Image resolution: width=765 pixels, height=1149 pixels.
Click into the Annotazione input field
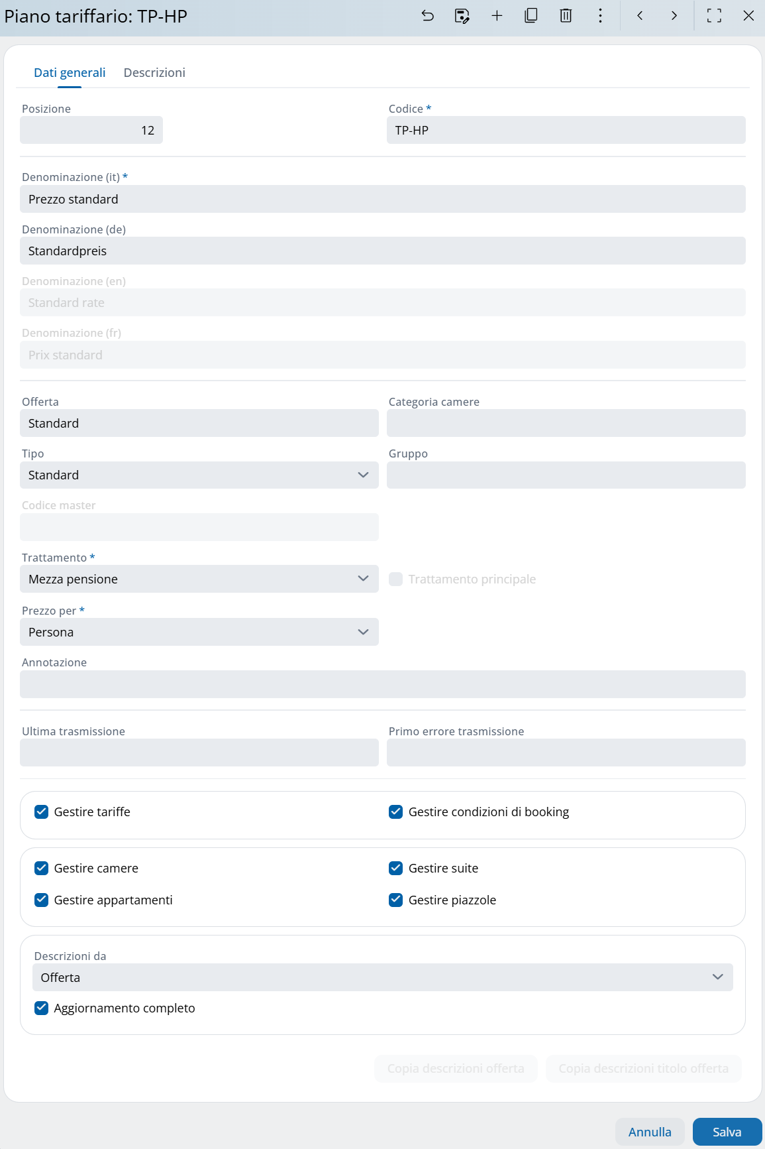[x=382, y=684]
